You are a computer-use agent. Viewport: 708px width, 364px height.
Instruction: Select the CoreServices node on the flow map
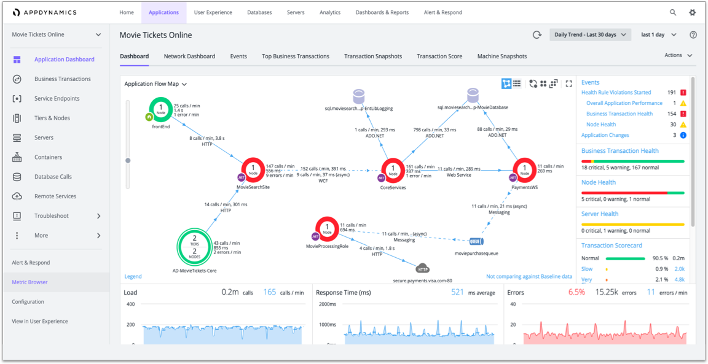click(x=393, y=170)
